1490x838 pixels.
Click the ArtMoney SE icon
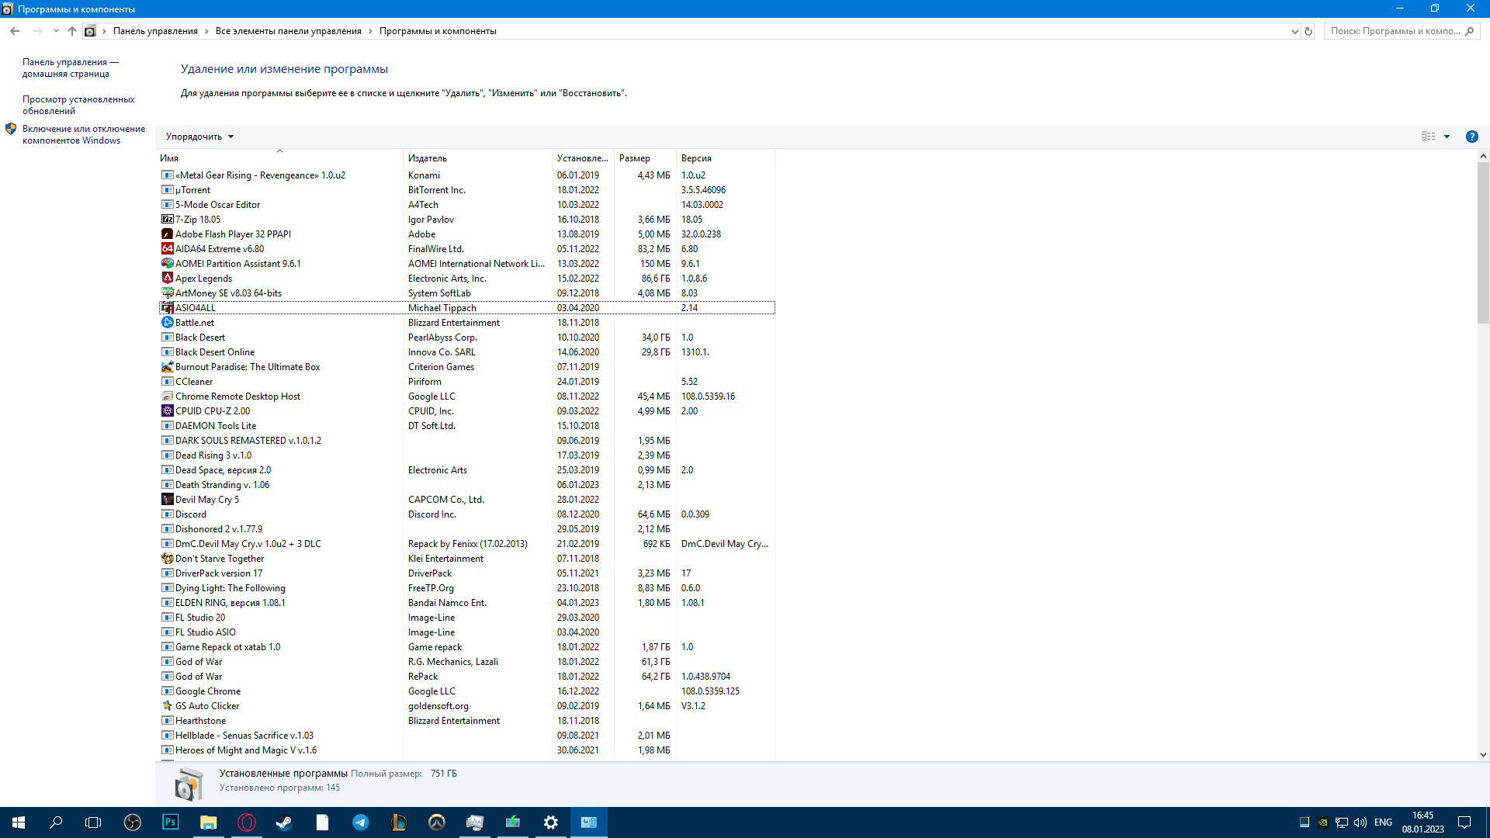pos(167,293)
